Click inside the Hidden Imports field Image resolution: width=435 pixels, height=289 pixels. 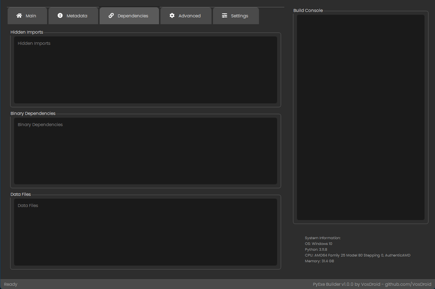(x=145, y=69)
